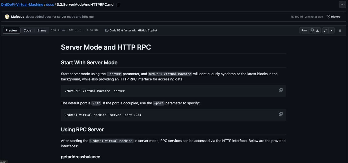The image size is (348, 163).
Task: Click Mufocus avatar image
Action: coord(7,17)
